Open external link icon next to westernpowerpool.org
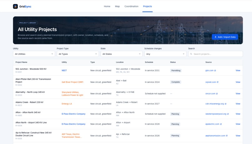 tap(228, 114)
